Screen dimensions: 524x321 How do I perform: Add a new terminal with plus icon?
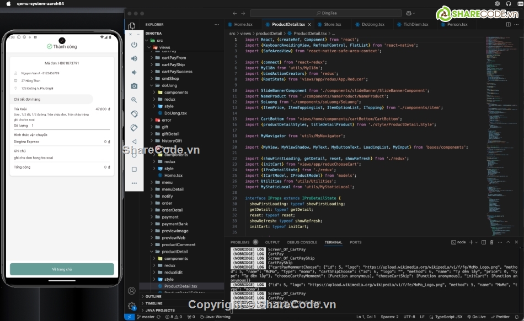[471, 242]
